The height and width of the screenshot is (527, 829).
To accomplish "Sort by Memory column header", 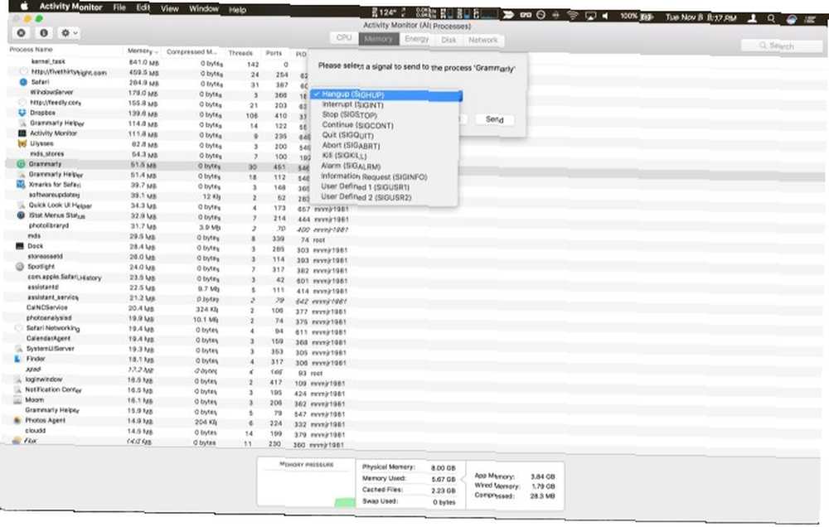I will 142,51.
